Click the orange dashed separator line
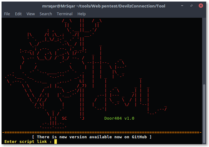The height and width of the screenshot is (147, 209). click(102, 132)
